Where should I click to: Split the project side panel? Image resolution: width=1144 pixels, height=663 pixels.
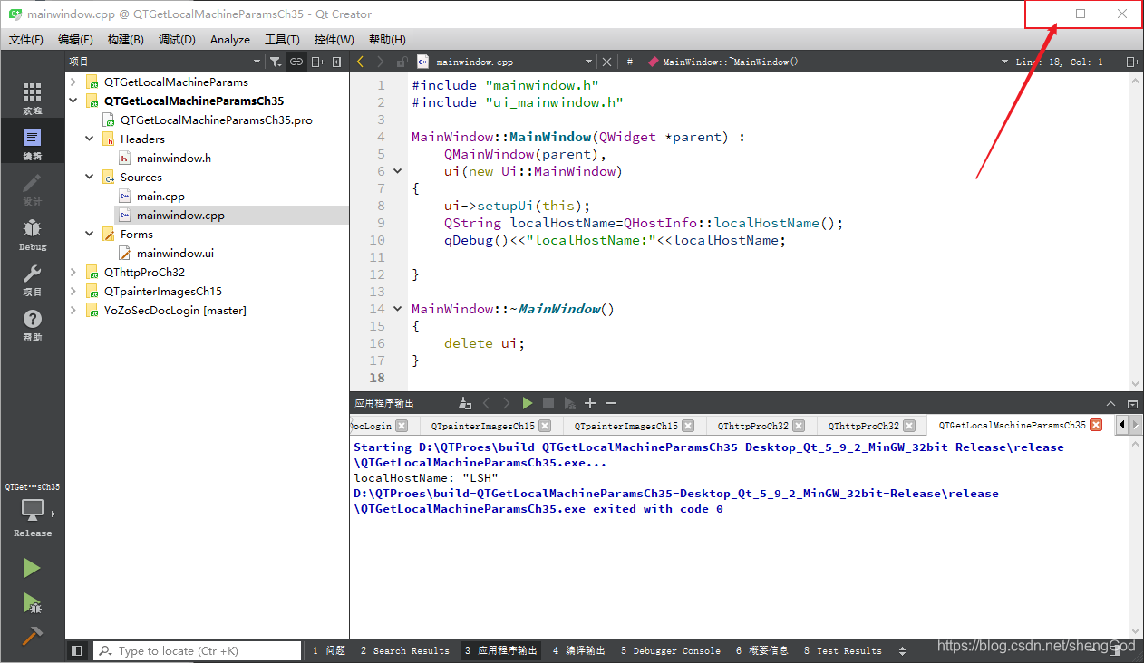pyautogui.click(x=317, y=62)
